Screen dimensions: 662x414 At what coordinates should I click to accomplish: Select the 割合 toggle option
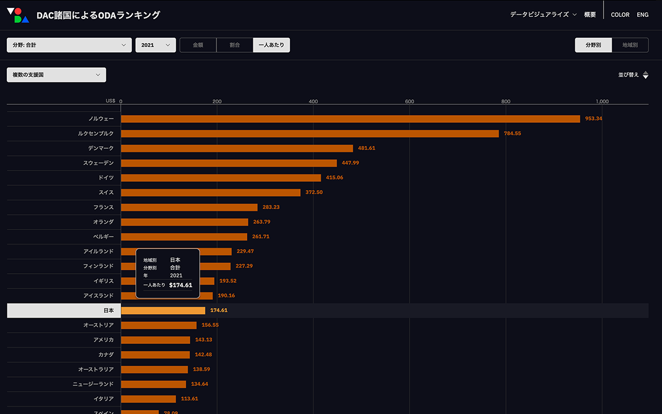point(235,45)
